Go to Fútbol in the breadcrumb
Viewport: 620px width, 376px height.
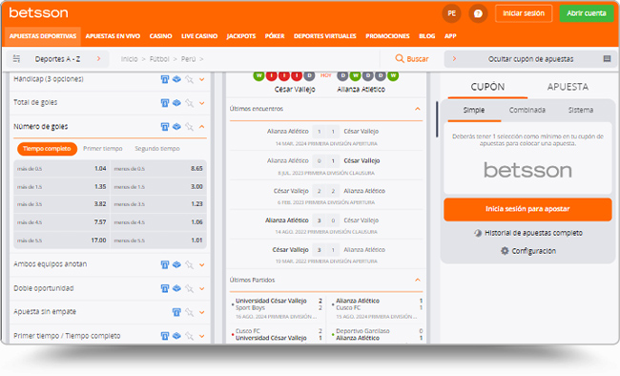pyautogui.click(x=159, y=59)
